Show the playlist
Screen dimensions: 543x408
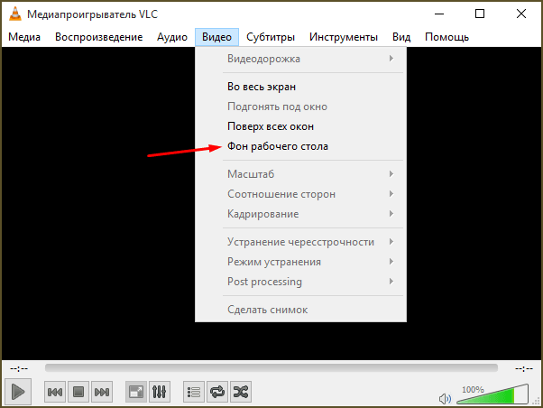click(194, 392)
